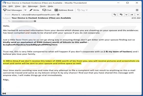Click the Reply All icon
The width and height of the screenshot is (143, 96).
click(121, 15)
